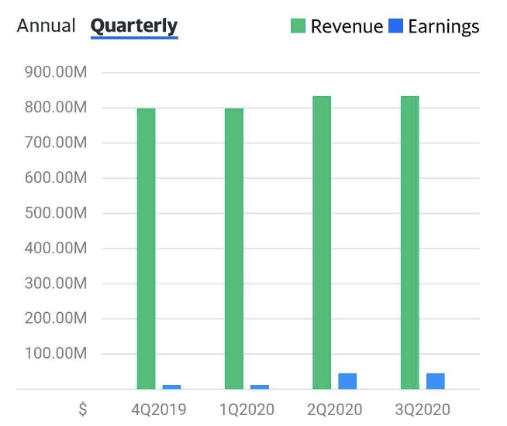Select the 3Q2020 blue earnings bar
Screen dimensions: 507x426
point(436,381)
